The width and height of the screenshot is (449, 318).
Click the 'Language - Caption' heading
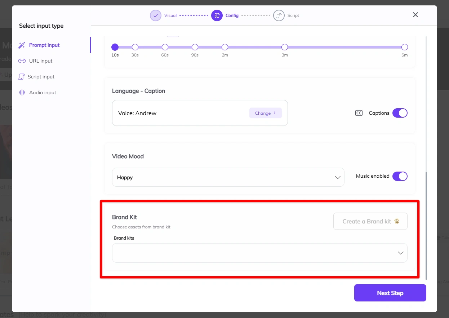139,91
